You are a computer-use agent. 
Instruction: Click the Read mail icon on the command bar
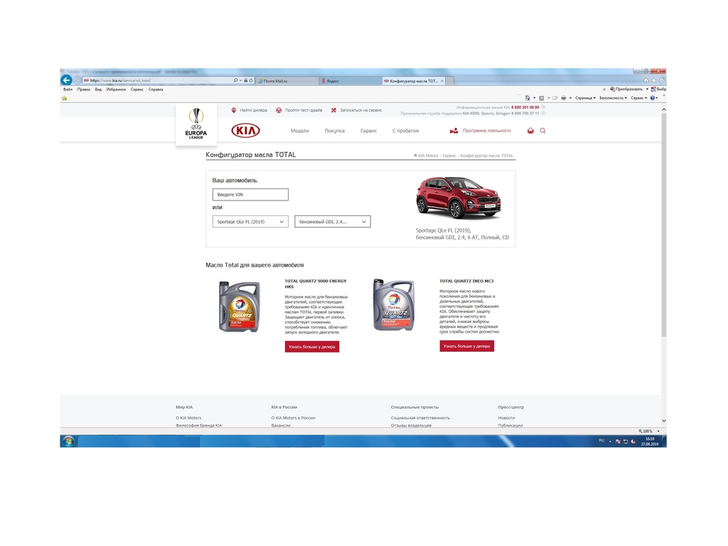tap(555, 98)
